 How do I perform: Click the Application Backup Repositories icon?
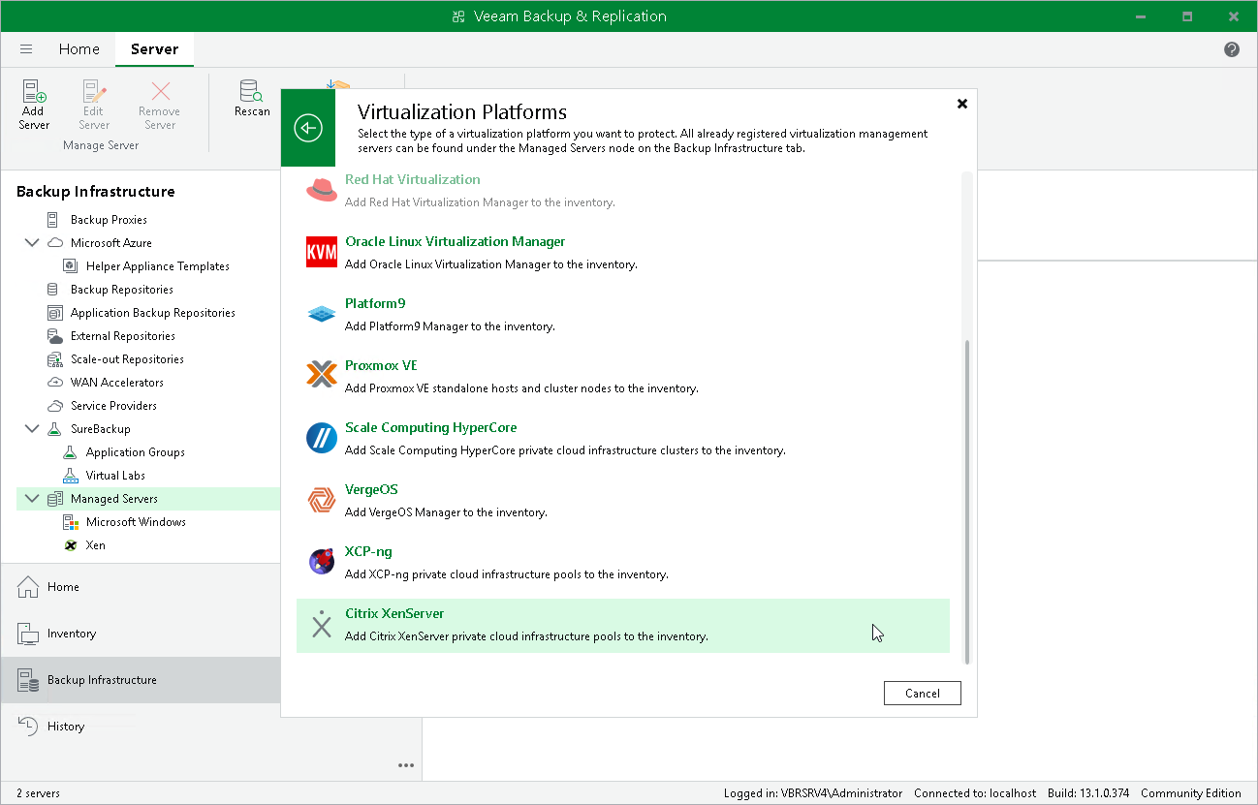(x=54, y=313)
